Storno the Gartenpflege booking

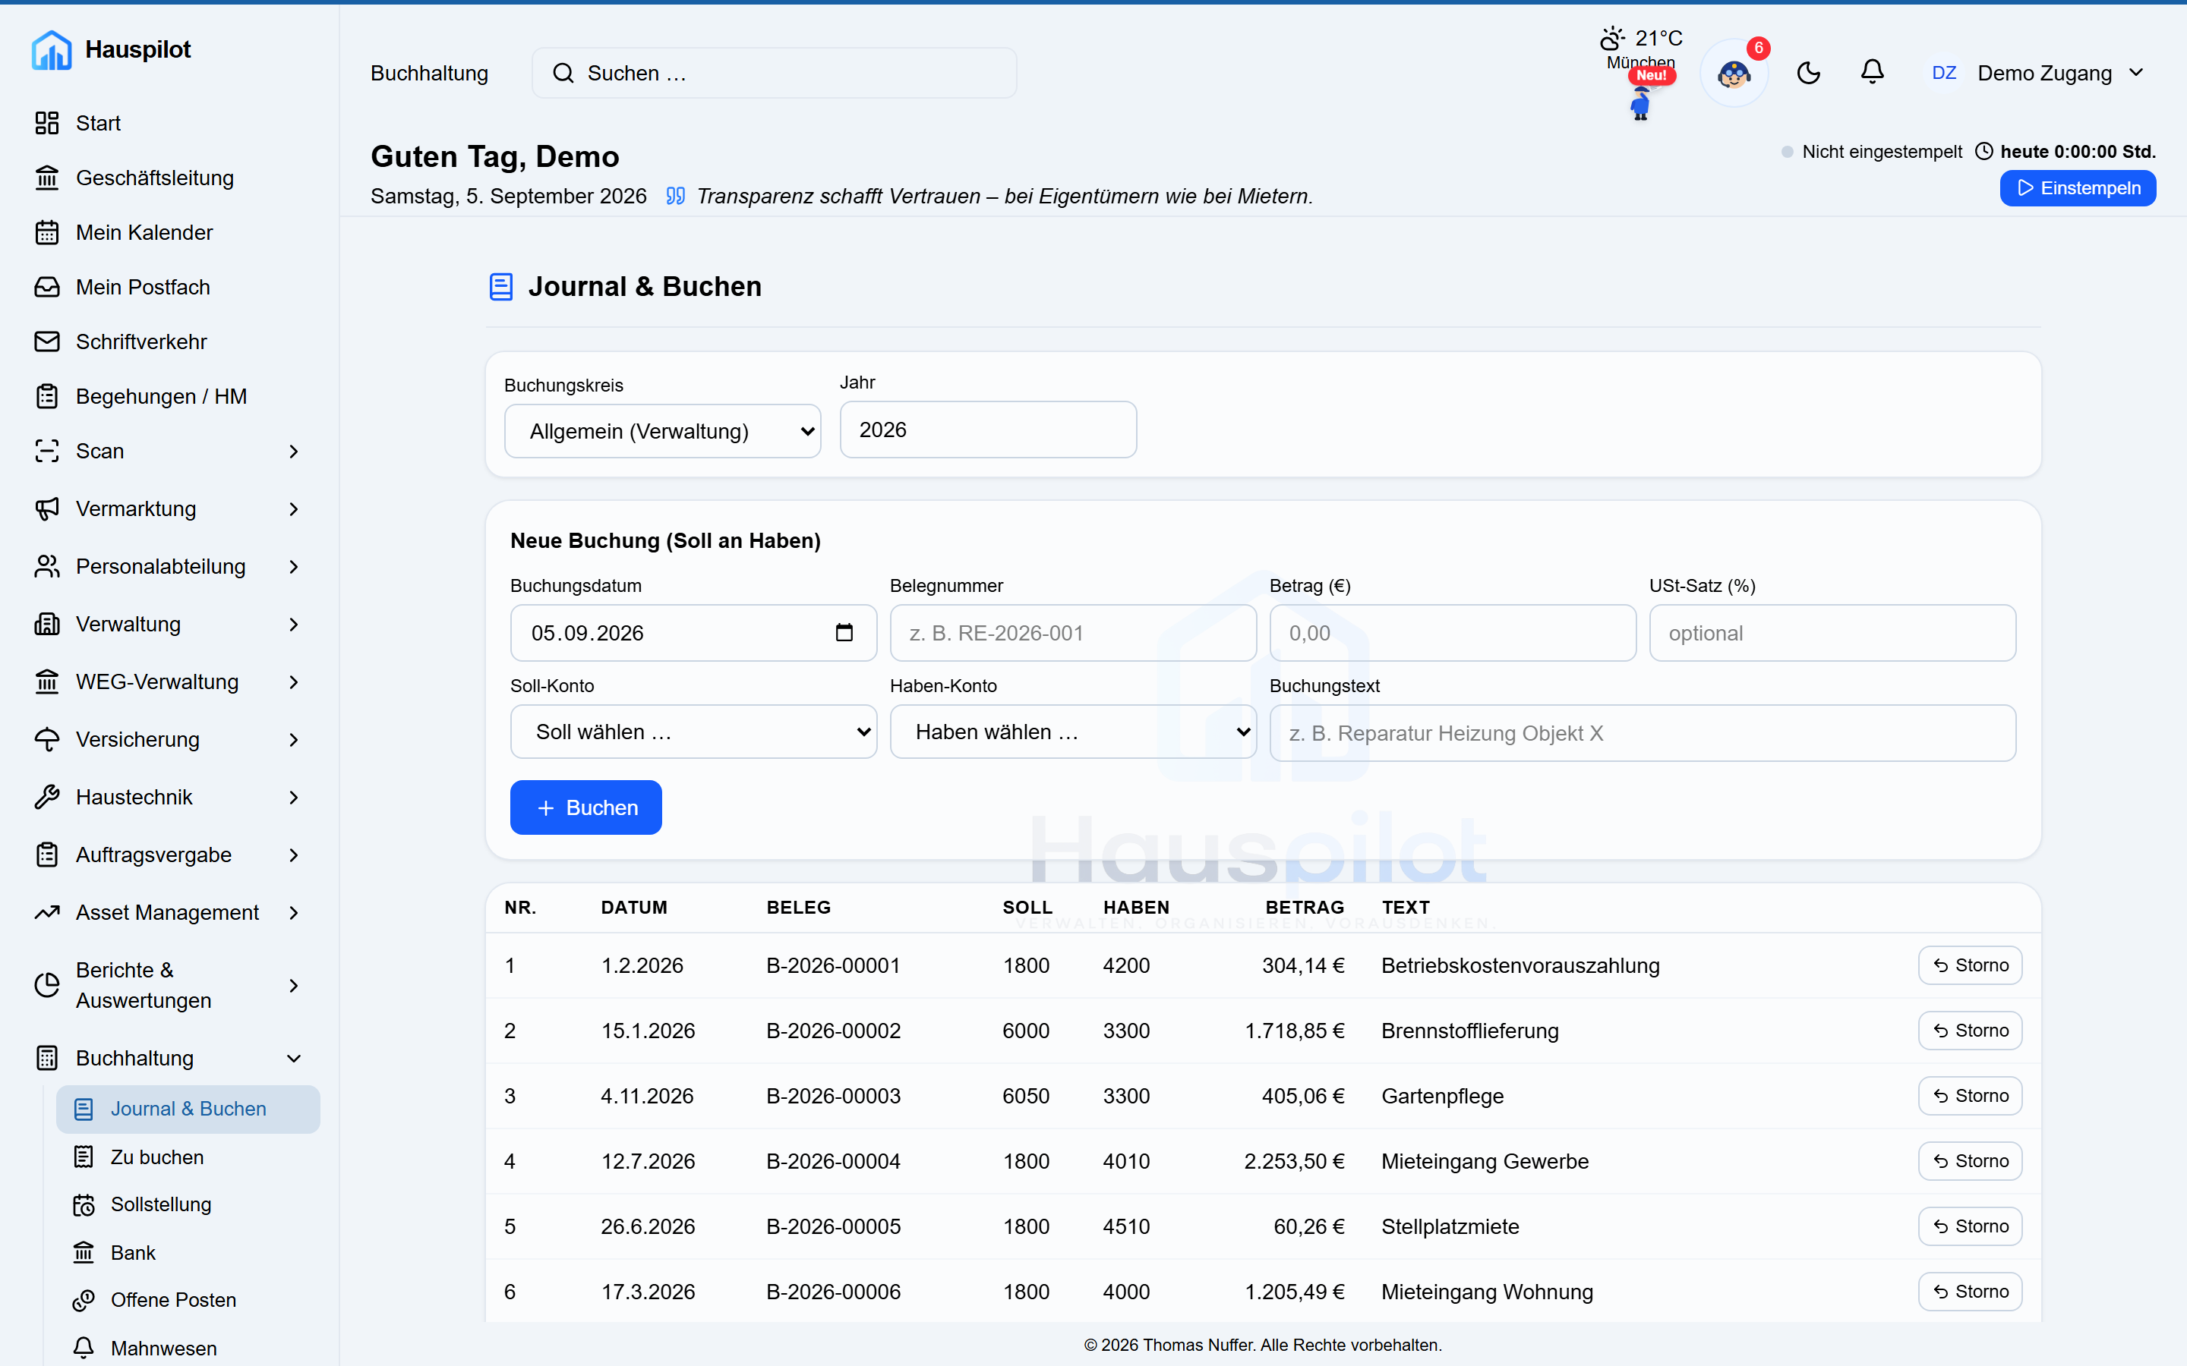[x=1970, y=1096]
